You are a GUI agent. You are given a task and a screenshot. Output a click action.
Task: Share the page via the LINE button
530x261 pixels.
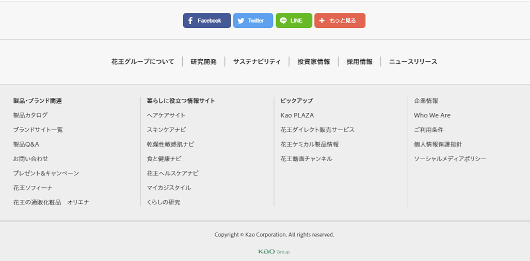click(294, 21)
